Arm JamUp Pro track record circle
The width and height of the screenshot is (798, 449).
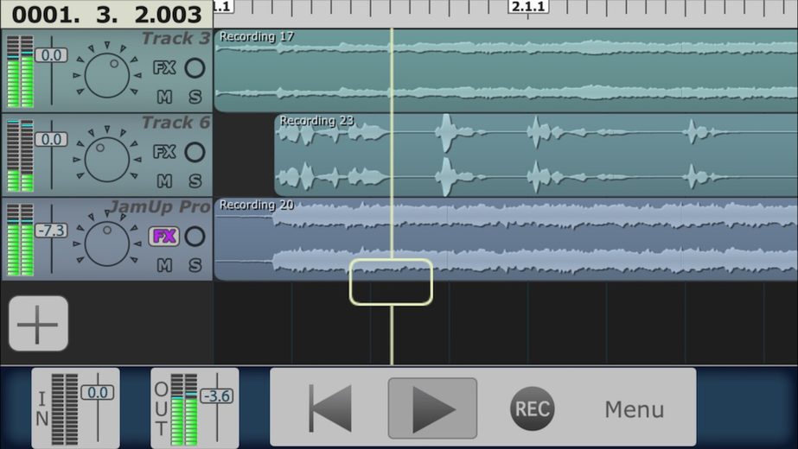(195, 236)
